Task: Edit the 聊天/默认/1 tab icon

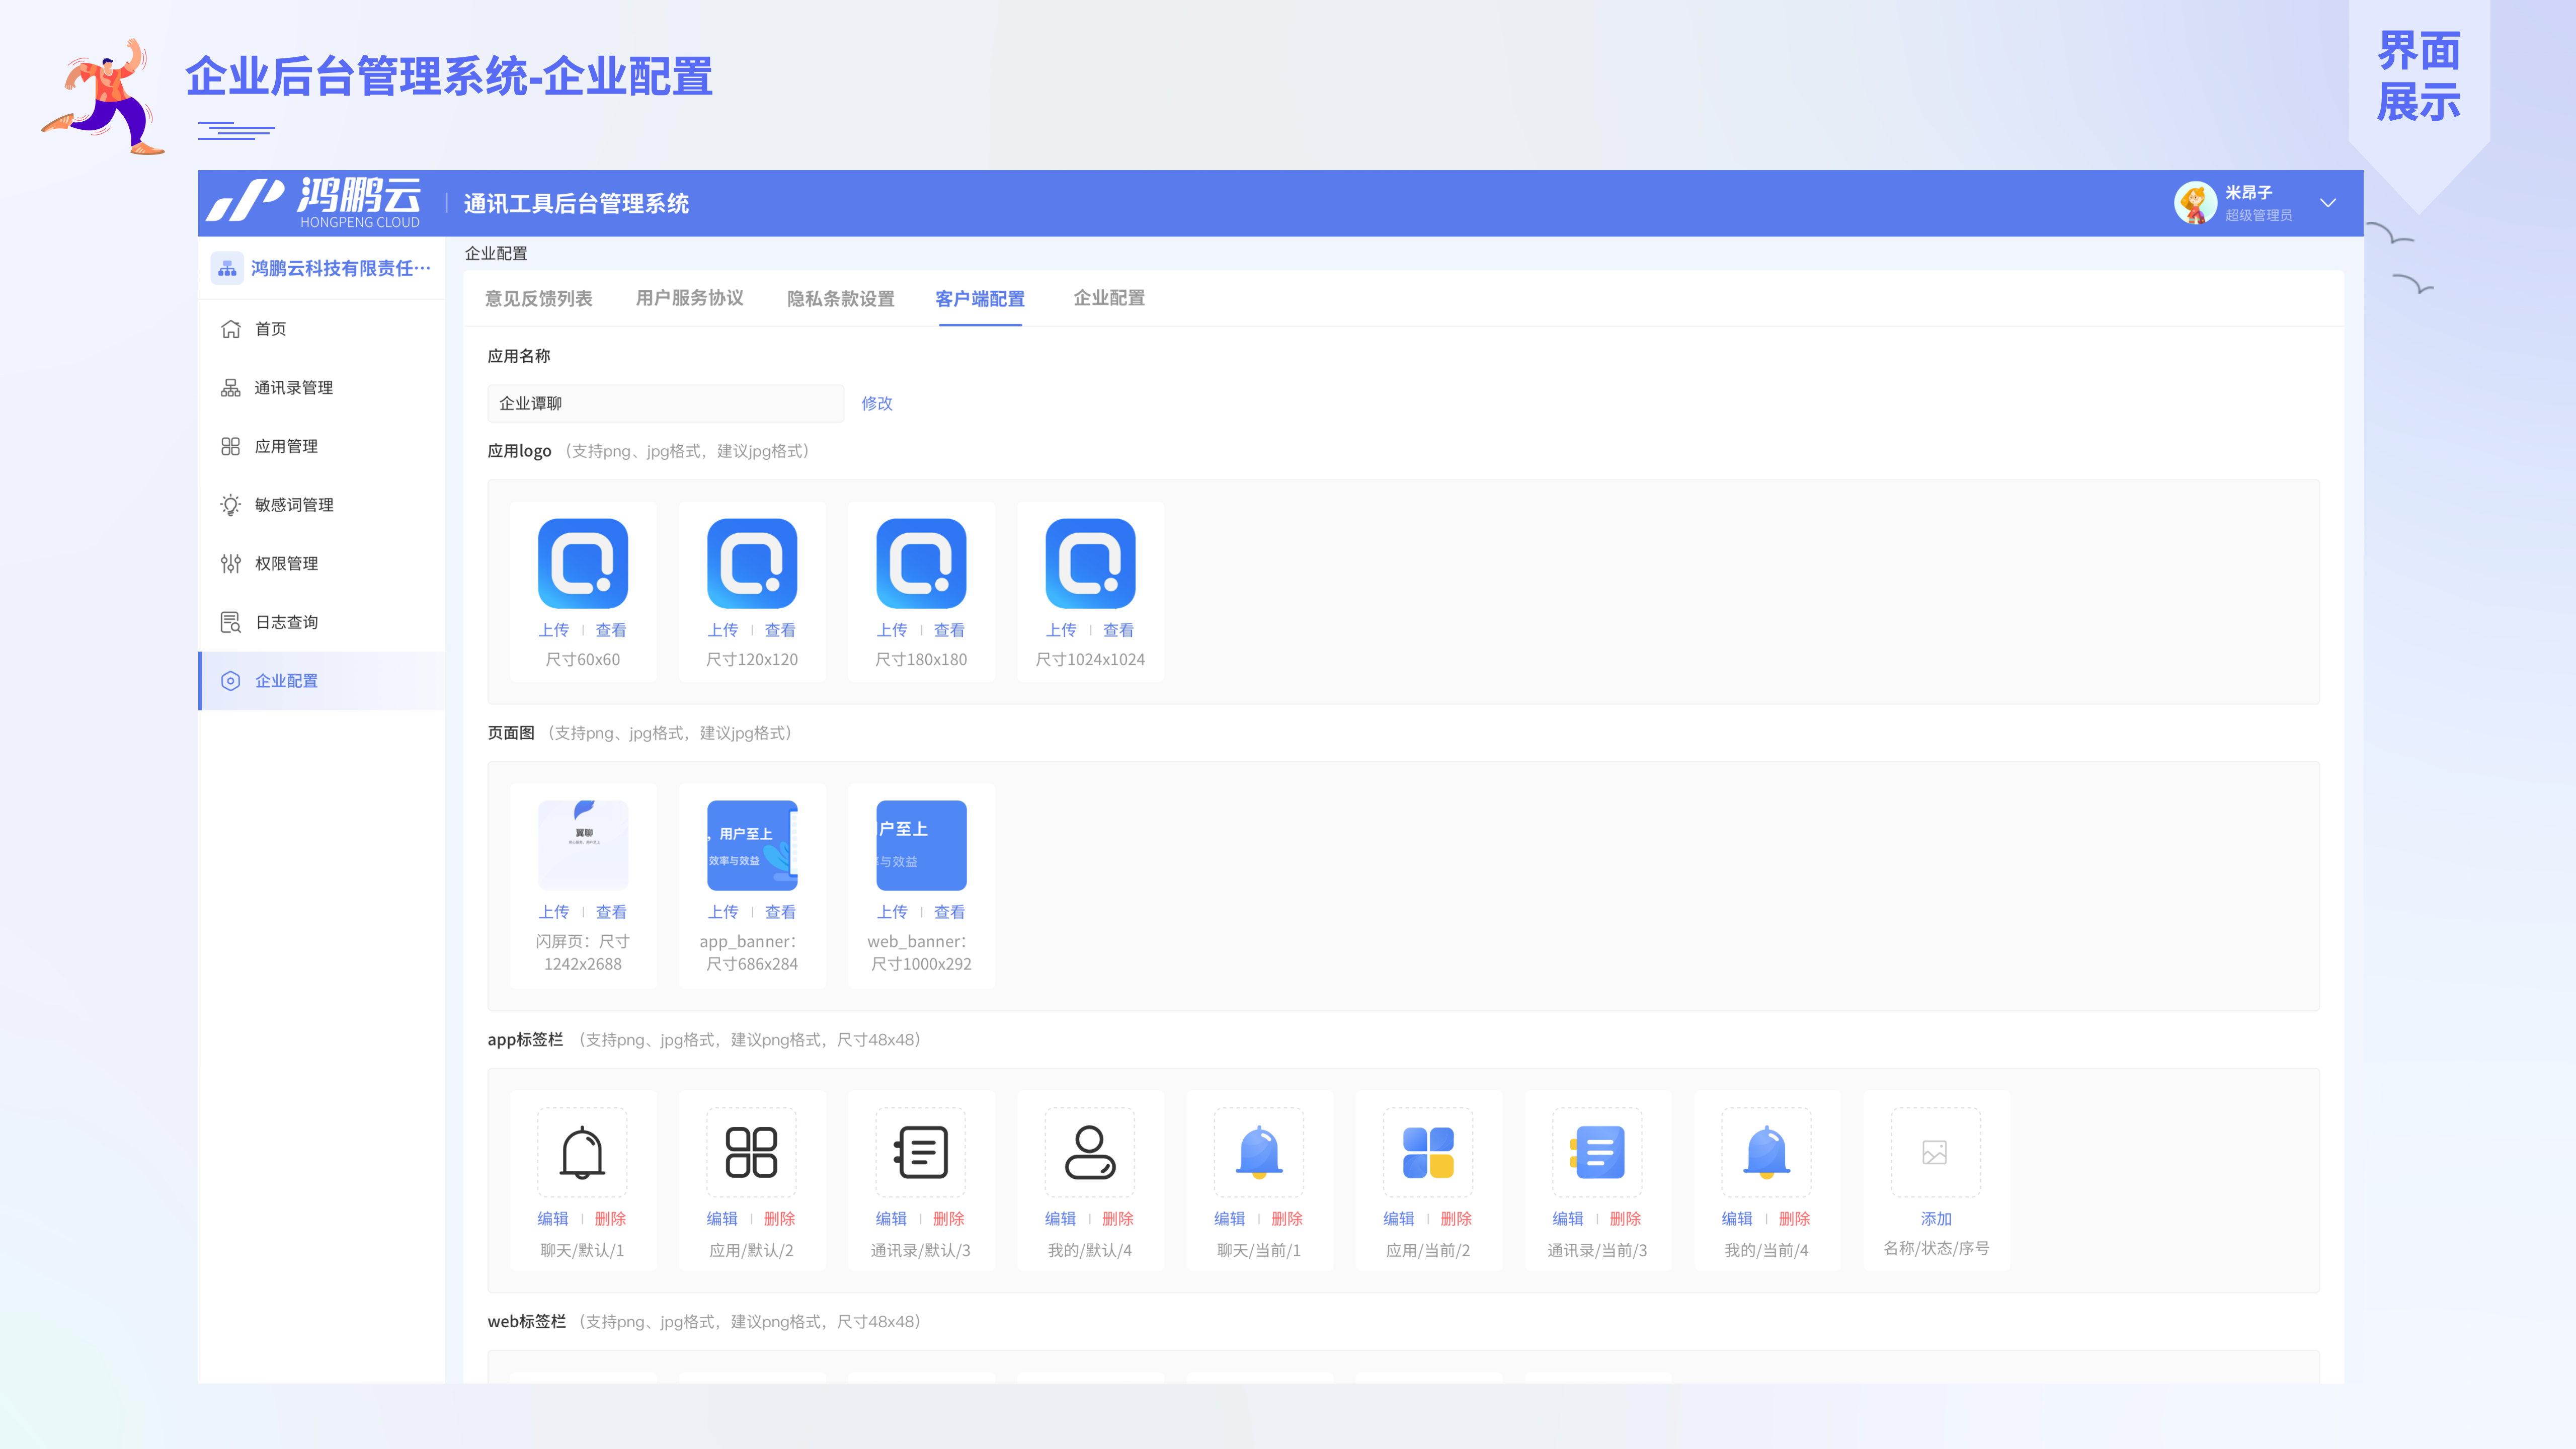Action: [x=553, y=1219]
